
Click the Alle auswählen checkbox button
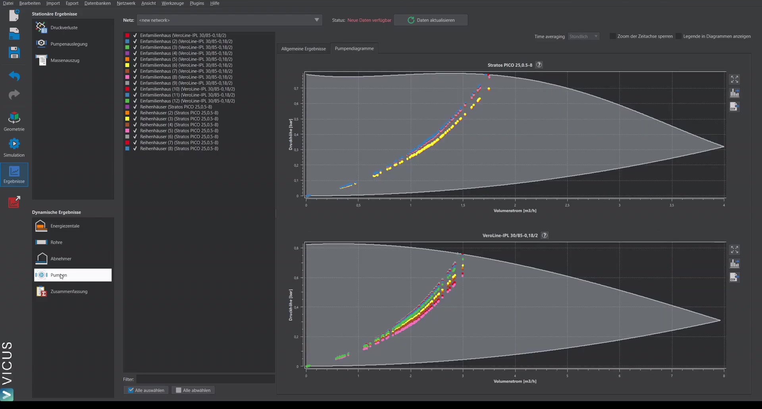tap(146, 390)
